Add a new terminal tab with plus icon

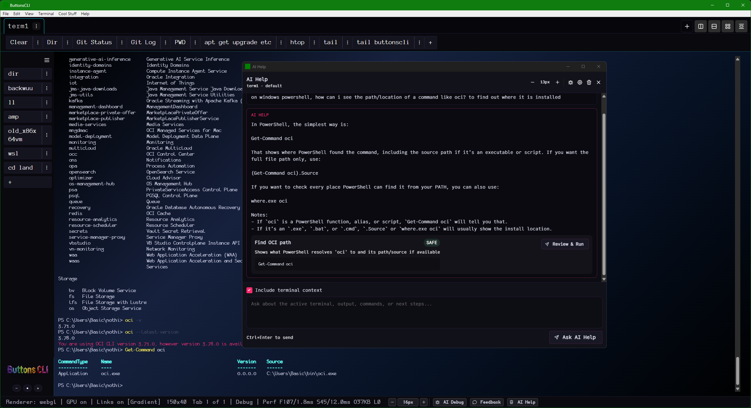[x=687, y=26]
